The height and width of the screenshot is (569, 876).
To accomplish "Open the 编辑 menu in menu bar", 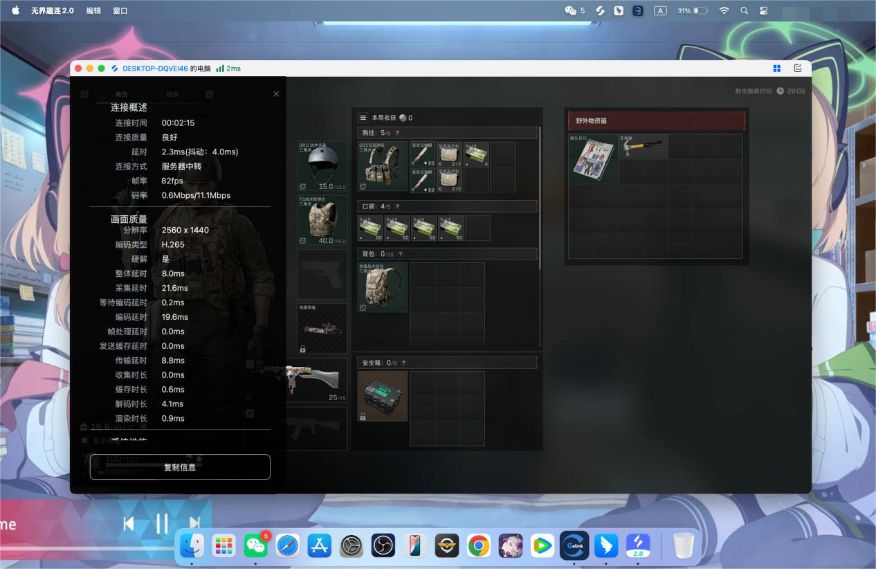I will 93,11.
